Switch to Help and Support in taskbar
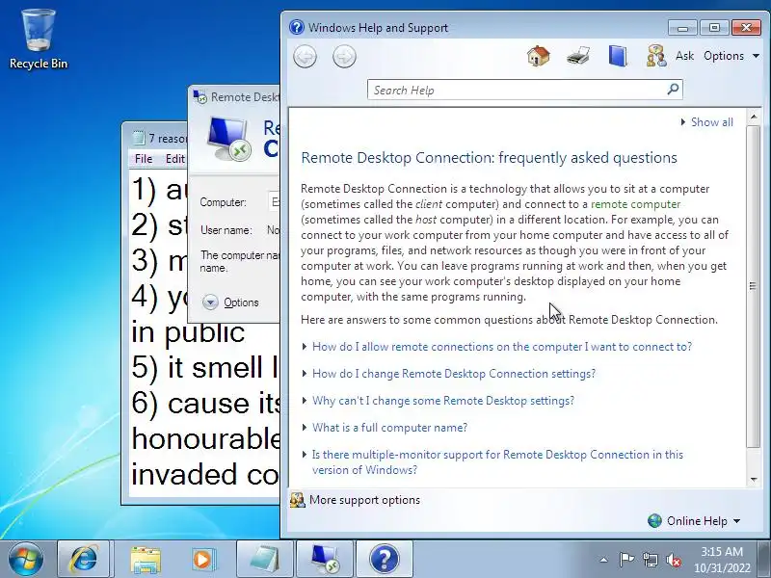 point(385,559)
